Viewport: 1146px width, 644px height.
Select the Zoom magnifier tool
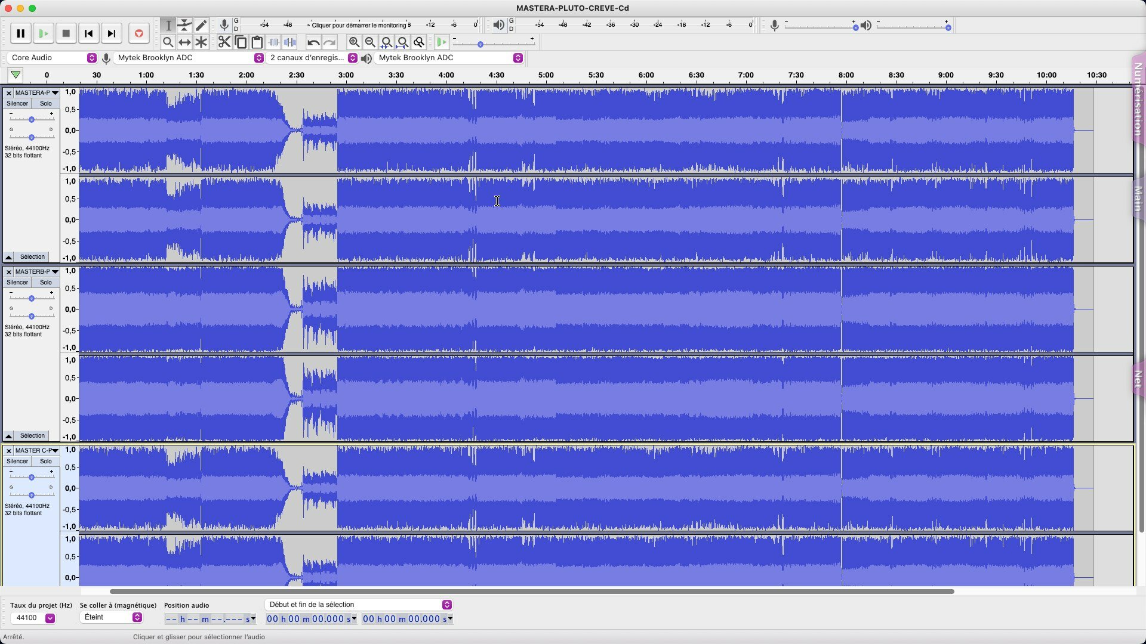pyautogui.click(x=168, y=42)
